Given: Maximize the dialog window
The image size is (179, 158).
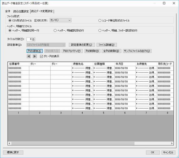Looking at the screenshot, I should pyautogui.click(x=164, y=3).
